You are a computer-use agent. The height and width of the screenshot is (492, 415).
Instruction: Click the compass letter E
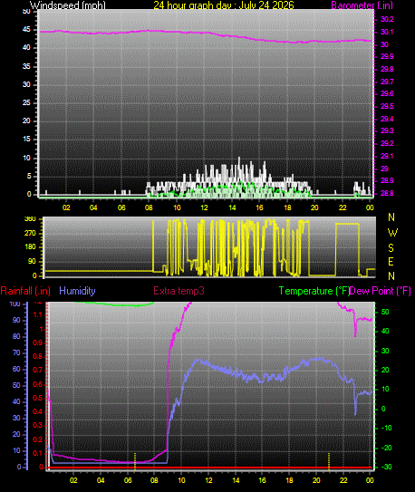(x=391, y=262)
